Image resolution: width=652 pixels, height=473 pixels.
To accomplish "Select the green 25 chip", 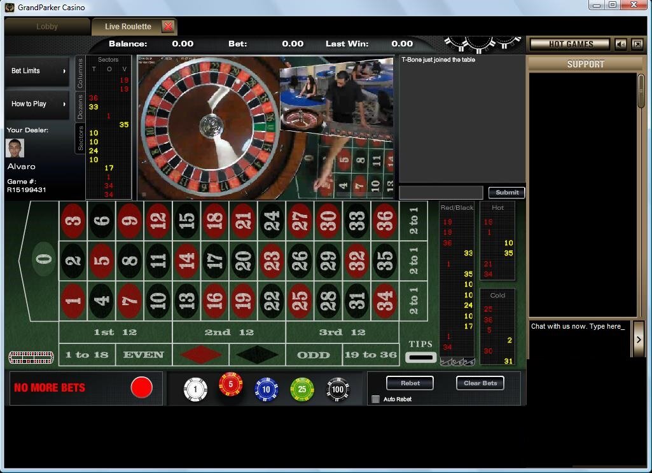I will (x=302, y=390).
